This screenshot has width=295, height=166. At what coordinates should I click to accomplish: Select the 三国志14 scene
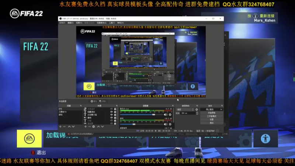70,112
